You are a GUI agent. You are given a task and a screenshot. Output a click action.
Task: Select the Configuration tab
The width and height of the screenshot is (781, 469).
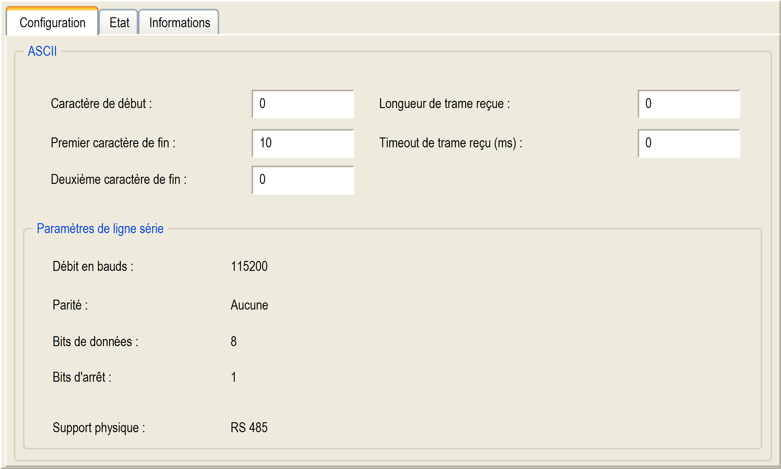52,23
